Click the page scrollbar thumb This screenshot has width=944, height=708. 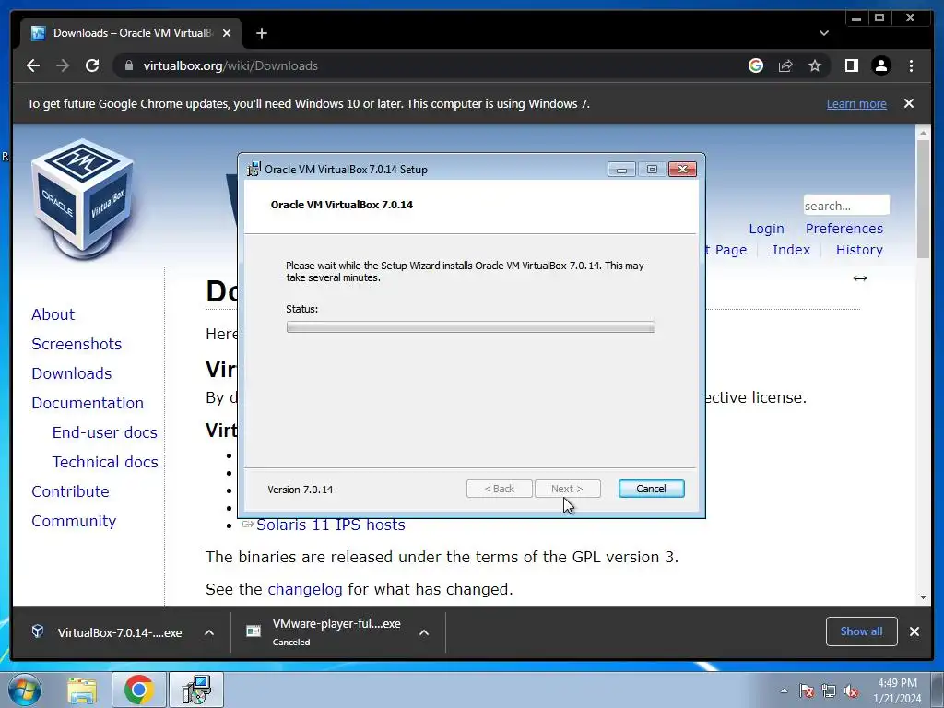[923, 199]
